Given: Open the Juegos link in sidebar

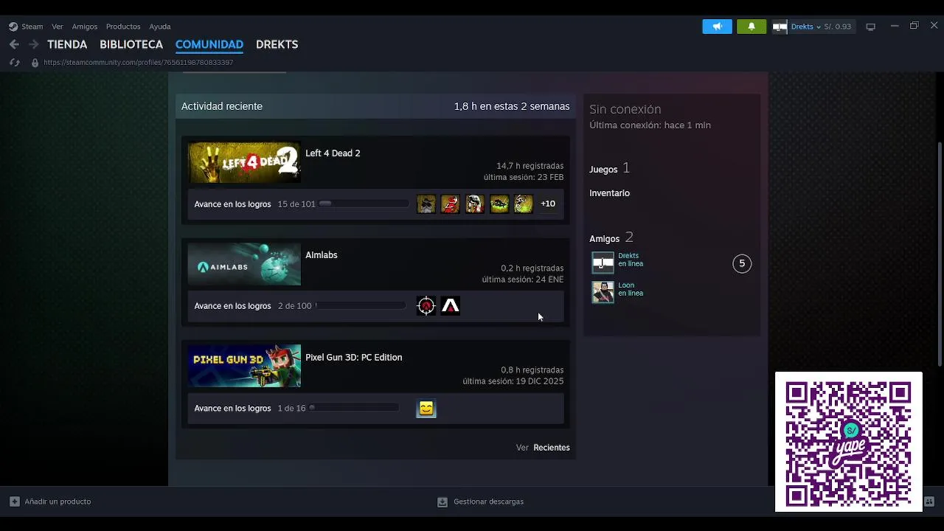Looking at the screenshot, I should [x=603, y=170].
